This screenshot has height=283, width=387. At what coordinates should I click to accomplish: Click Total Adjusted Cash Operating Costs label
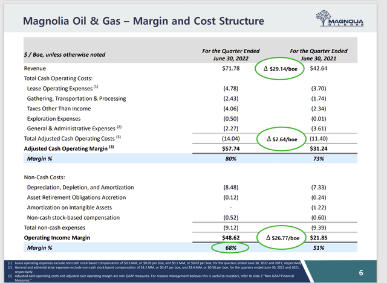pyautogui.click(x=73, y=138)
